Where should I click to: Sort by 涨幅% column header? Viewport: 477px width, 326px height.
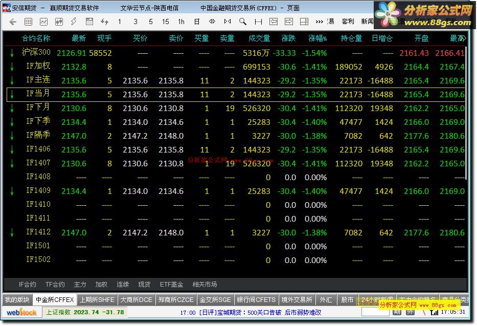coord(317,38)
